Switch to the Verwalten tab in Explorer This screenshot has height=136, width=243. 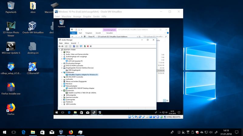[109, 33]
